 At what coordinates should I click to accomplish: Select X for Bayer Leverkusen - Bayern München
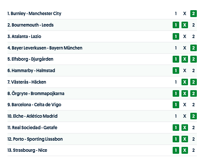point(185,48)
